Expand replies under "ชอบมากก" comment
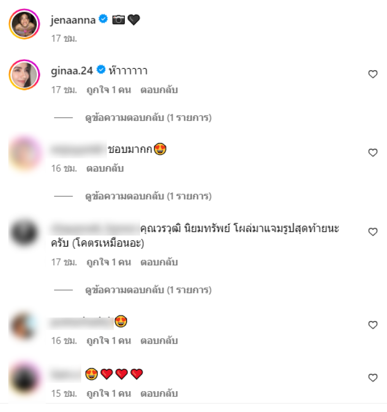Screen dimensions: 387x412 point(149,196)
